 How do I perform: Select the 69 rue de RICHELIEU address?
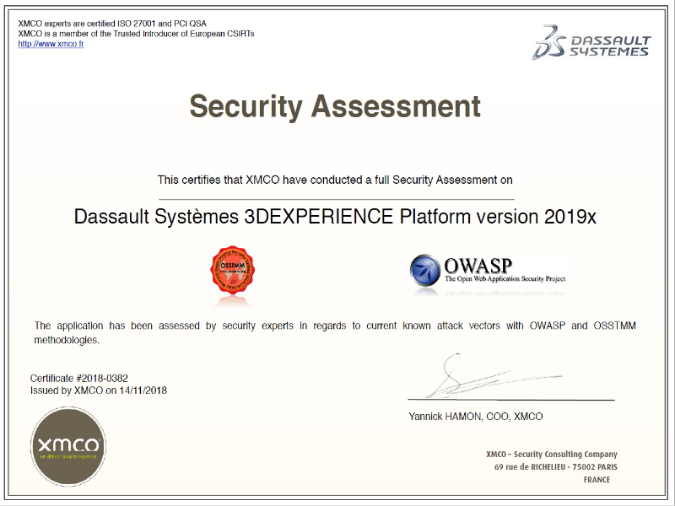[x=555, y=467]
